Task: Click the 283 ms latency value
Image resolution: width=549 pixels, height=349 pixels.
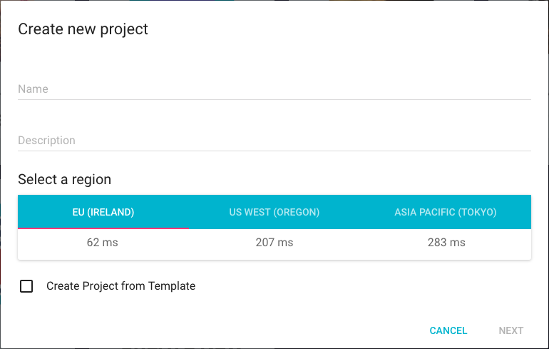Action: tap(446, 243)
